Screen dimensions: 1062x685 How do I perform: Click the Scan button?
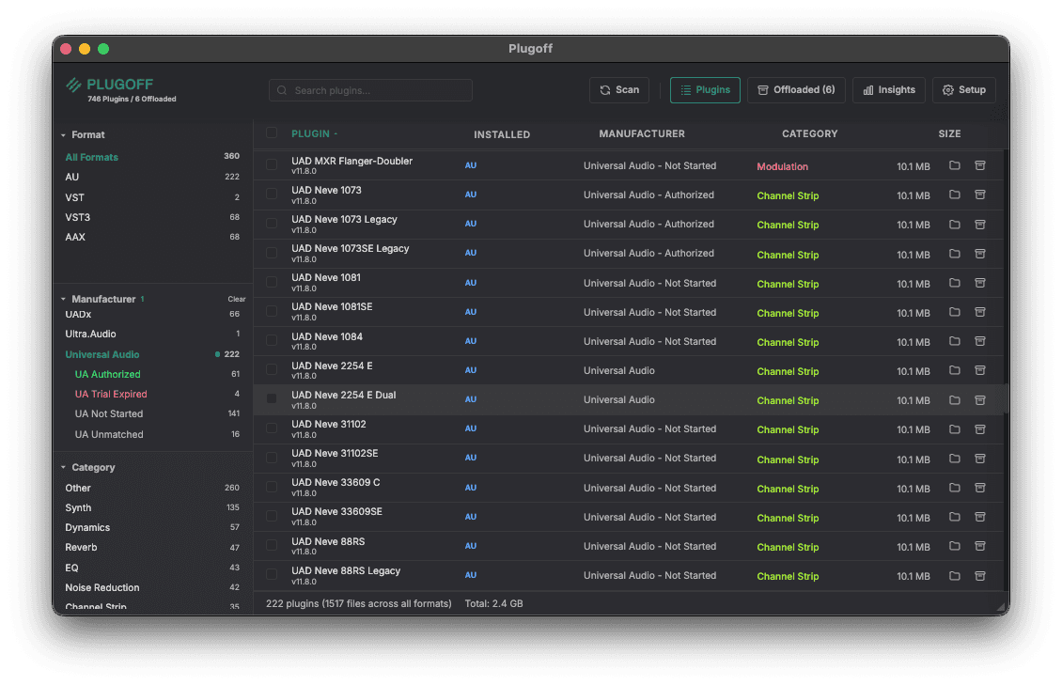coord(618,89)
